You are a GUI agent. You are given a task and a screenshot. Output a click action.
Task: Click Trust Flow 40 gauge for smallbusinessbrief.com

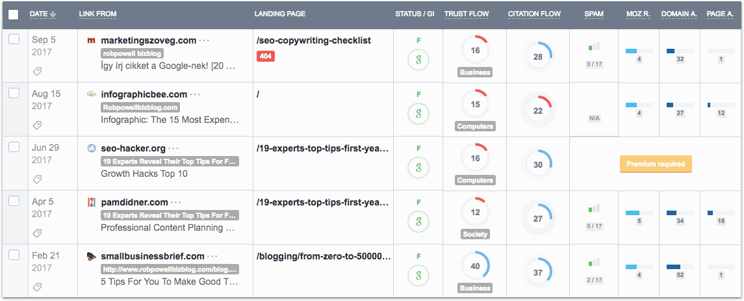[475, 267]
